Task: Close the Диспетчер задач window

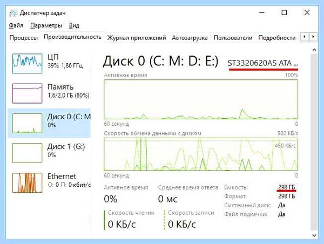Action: click(307, 13)
